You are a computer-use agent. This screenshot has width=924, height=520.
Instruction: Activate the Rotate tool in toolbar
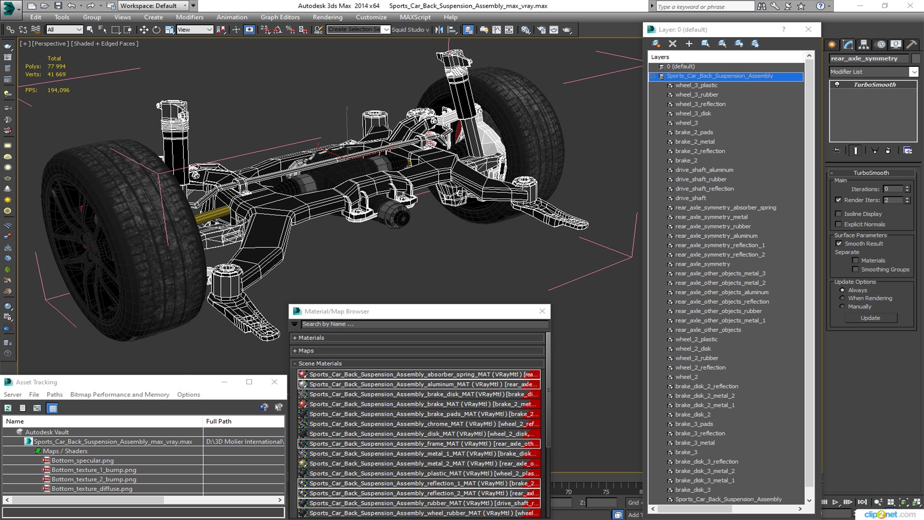click(x=156, y=30)
